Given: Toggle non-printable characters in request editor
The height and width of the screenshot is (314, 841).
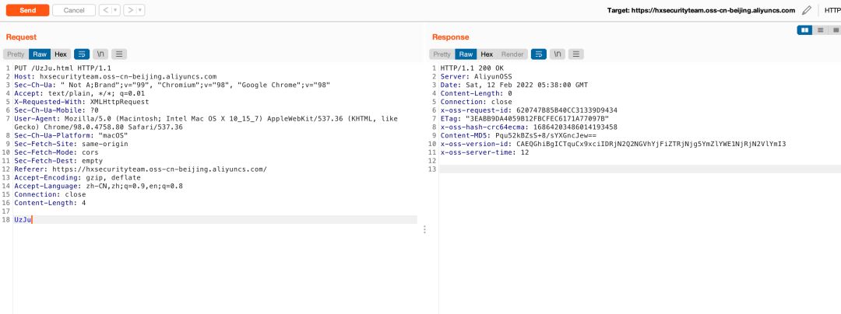Looking at the screenshot, I should pyautogui.click(x=100, y=54).
